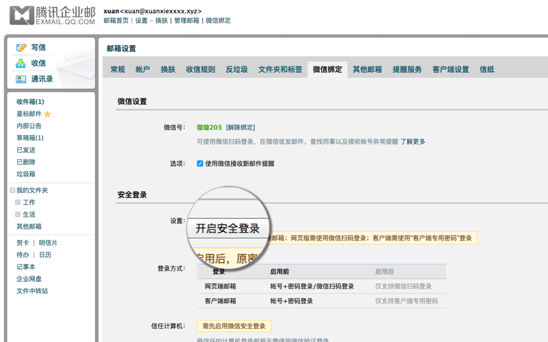
Task: Click the 换肤 link in header
Action: (161, 21)
